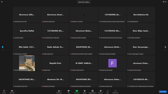
Task: Select the Akuntansi_Arya Bima tile
Action: pos(84,15)
